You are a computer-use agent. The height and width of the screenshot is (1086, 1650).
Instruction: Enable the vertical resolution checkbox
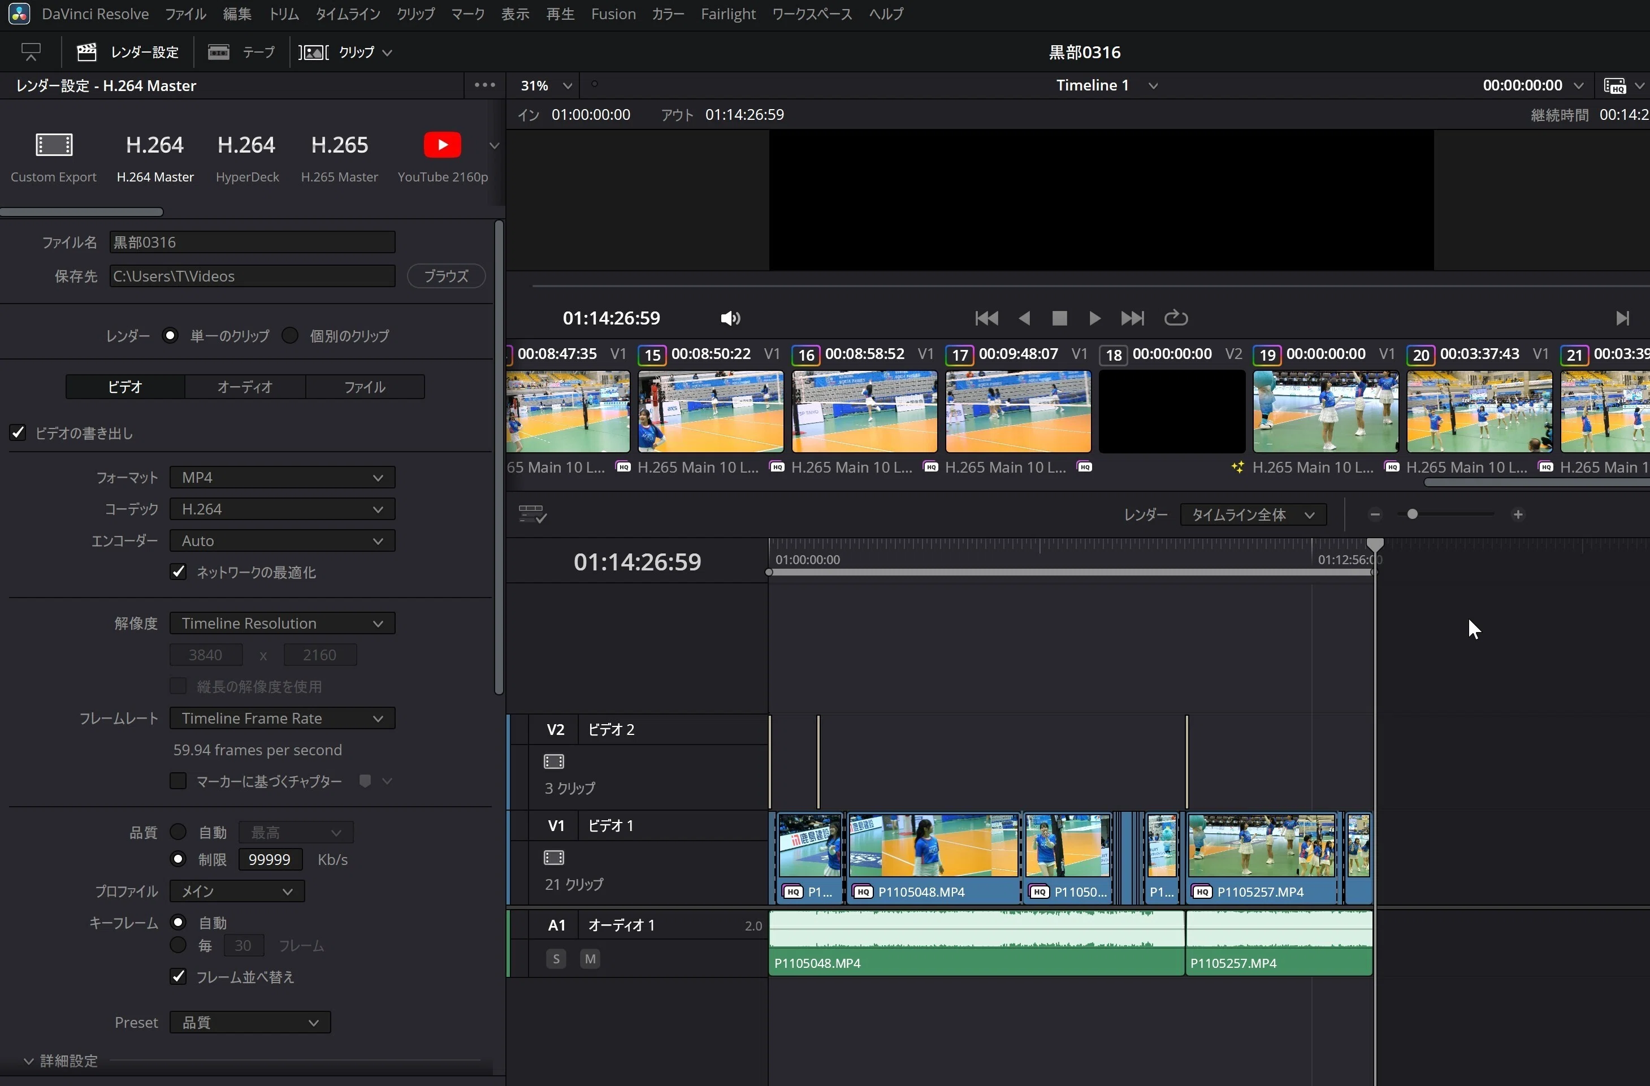point(178,686)
